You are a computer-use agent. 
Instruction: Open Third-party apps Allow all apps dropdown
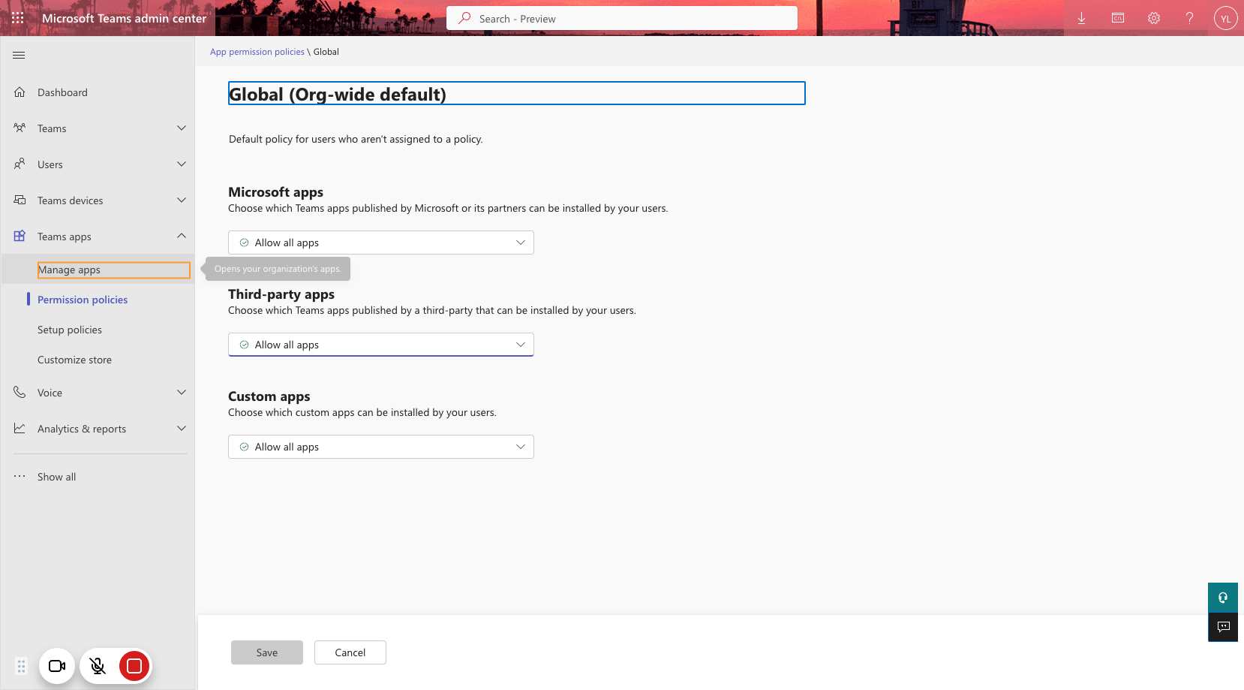click(381, 345)
